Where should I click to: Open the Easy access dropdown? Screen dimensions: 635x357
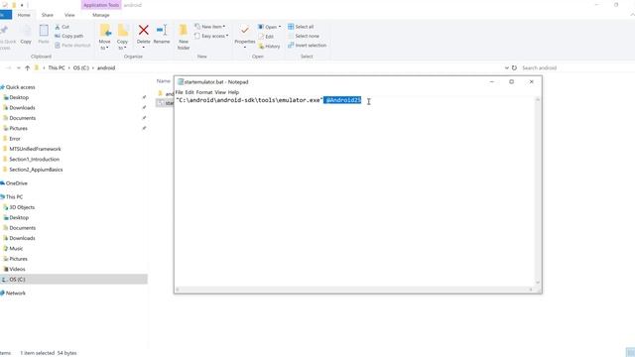[211, 36]
